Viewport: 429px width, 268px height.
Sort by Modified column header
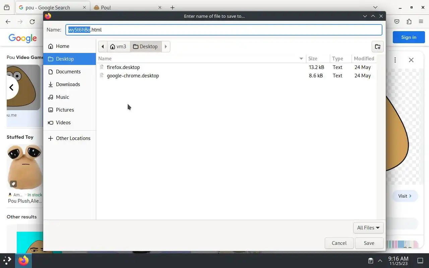(x=364, y=58)
